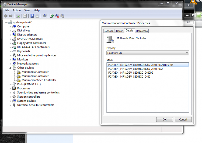This screenshot has height=143, width=202.
Task: Select the System devices tree item
Action: [26, 101]
